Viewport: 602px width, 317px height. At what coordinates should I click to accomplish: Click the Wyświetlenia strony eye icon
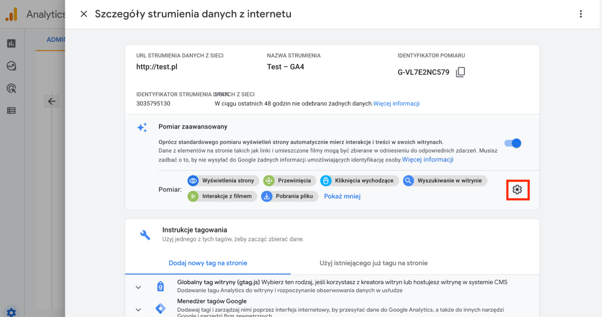[193, 181]
